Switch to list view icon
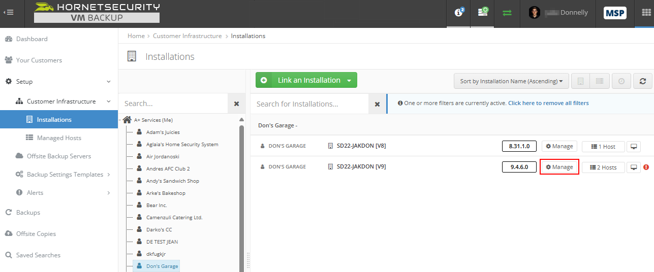This screenshot has height=272, width=654. (600, 81)
